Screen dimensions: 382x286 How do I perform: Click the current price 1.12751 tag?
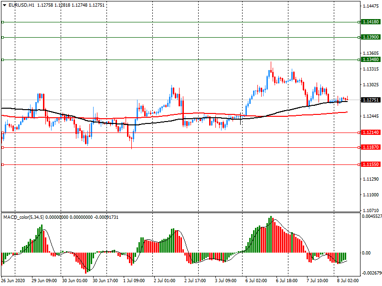371,100
